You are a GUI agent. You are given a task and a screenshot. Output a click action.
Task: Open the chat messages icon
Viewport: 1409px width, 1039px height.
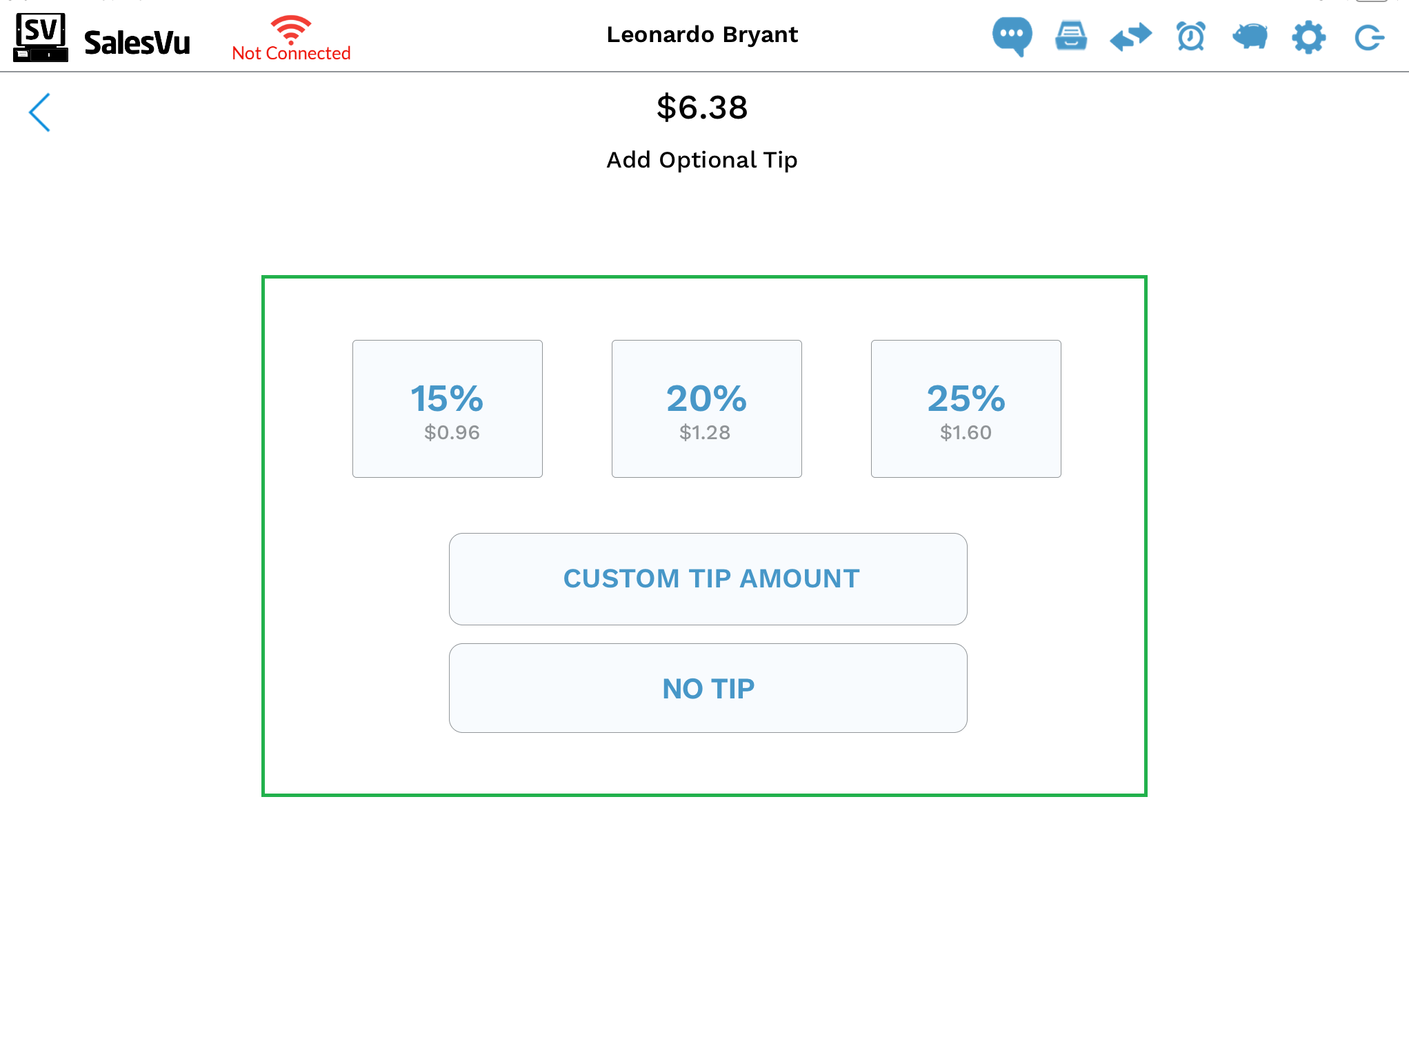point(1012,36)
